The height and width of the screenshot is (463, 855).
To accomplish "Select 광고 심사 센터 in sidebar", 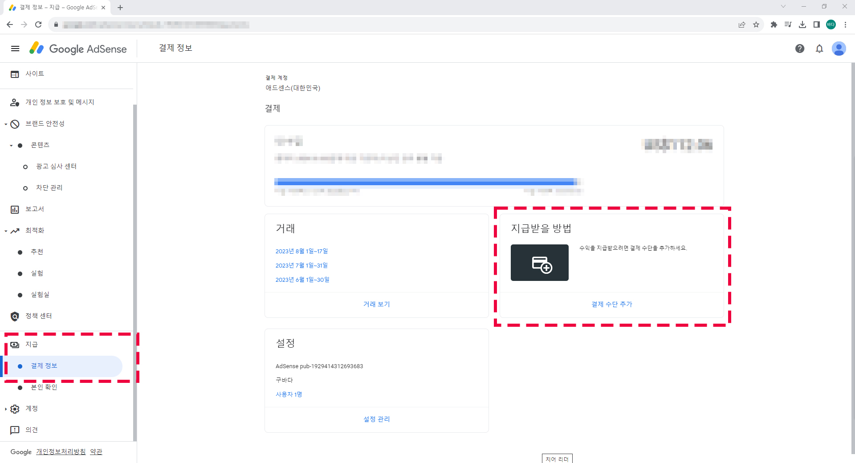I will [x=57, y=167].
